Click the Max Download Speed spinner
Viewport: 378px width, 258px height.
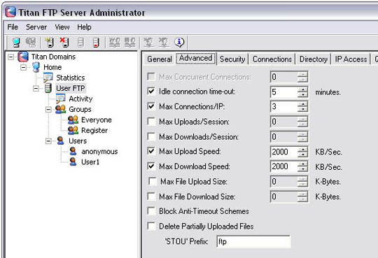tap(302, 166)
